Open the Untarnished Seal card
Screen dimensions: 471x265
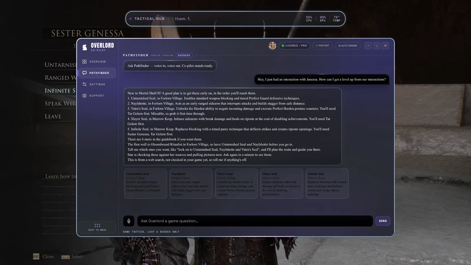pos(145,183)
